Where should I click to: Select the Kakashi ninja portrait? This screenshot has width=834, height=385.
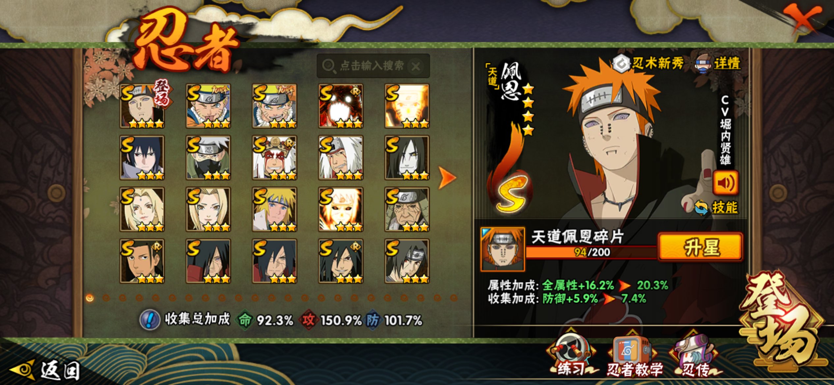click(x=208, y=157)
